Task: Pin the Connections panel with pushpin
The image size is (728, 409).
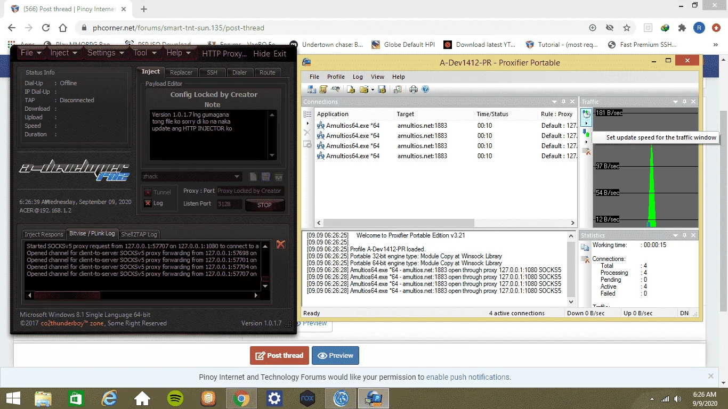Action: (x=563, y=102)
